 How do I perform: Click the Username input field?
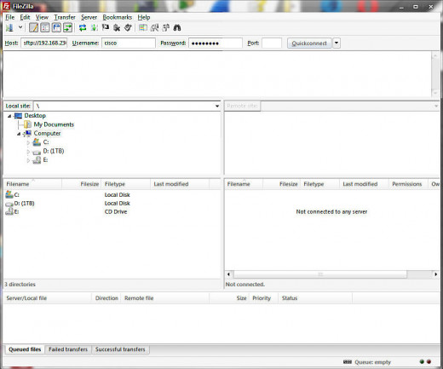[129, 43]
